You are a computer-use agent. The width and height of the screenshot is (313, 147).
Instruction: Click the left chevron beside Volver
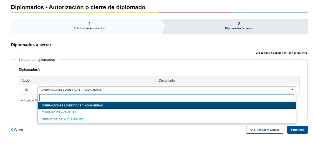tap(12, 129)
